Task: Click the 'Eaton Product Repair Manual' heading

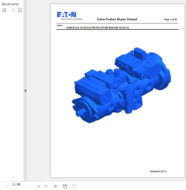Action: pos(117,19)
